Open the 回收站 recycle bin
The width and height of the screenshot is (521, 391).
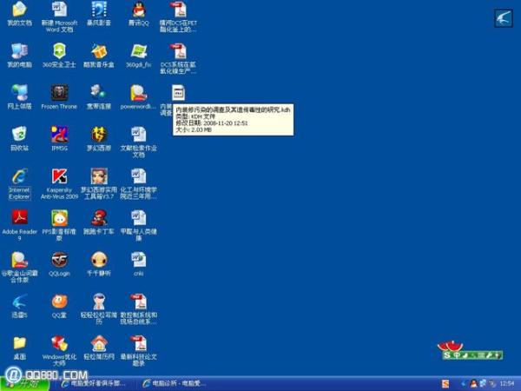coord(19,134)
